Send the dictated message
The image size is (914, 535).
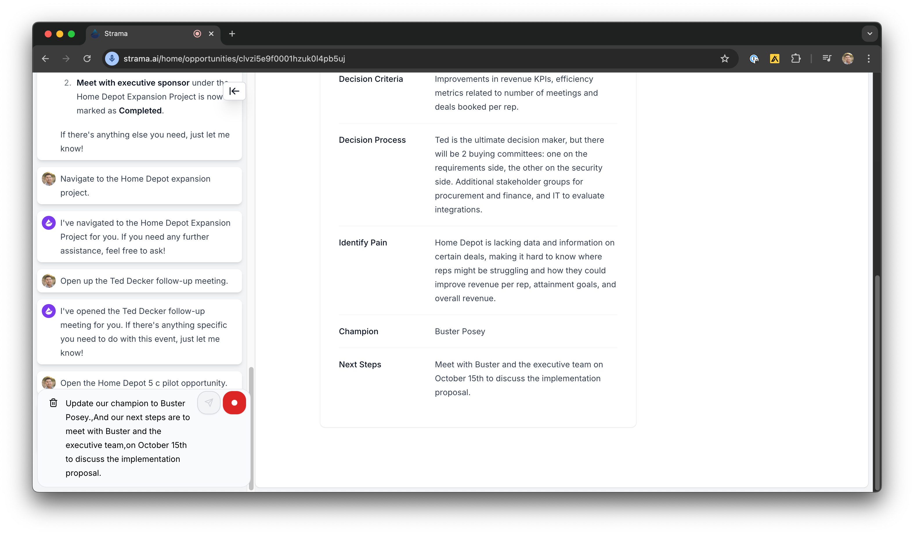(x=209, y=403)
